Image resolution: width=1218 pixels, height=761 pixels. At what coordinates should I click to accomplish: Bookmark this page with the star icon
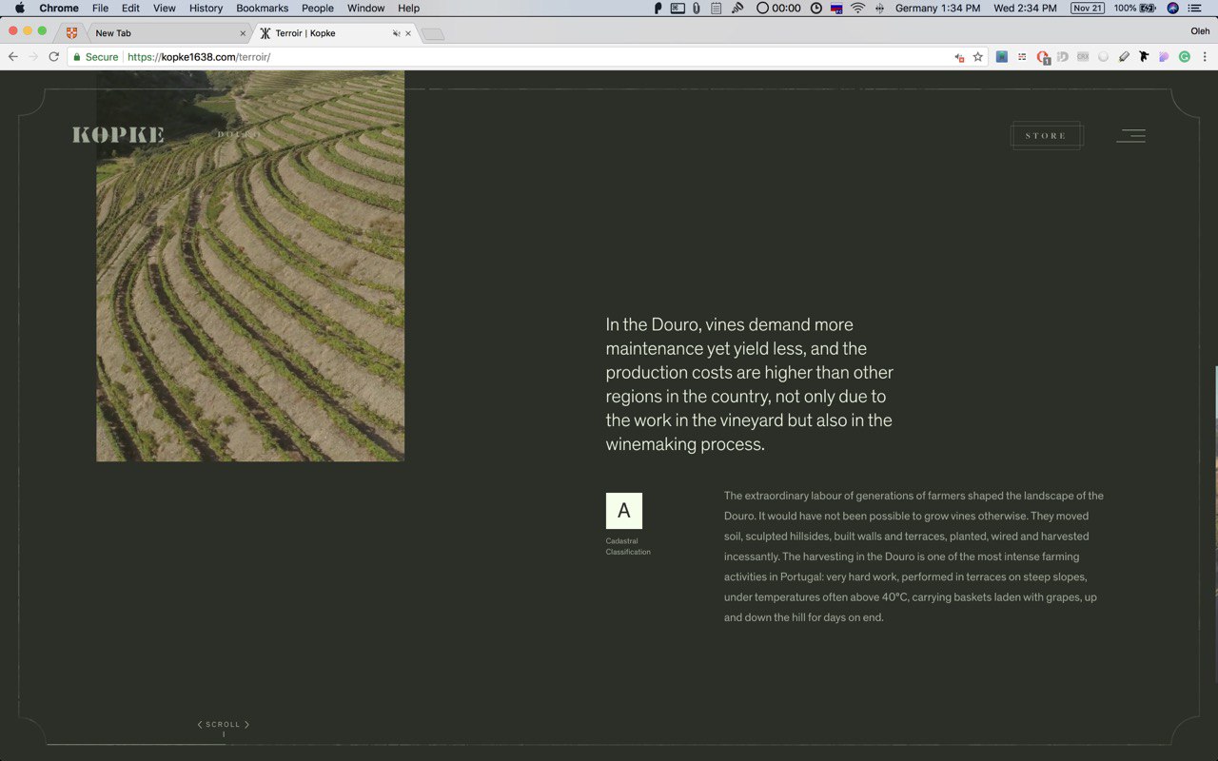point(977,57)
